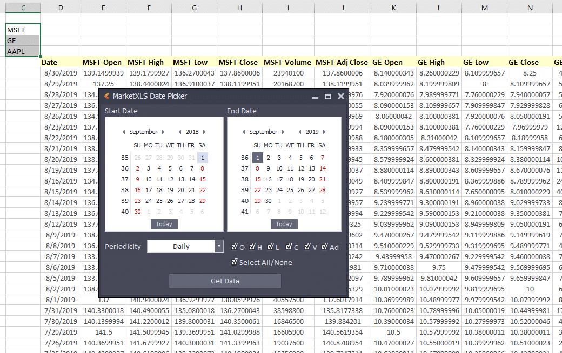Click Today under End Date calendar
Image resolution: width=562 pixels, height=353 pixels.
point(284,224)
